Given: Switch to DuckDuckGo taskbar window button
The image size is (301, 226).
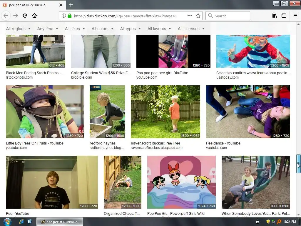Looking at the screenshot, I should (x=60, y=222).
